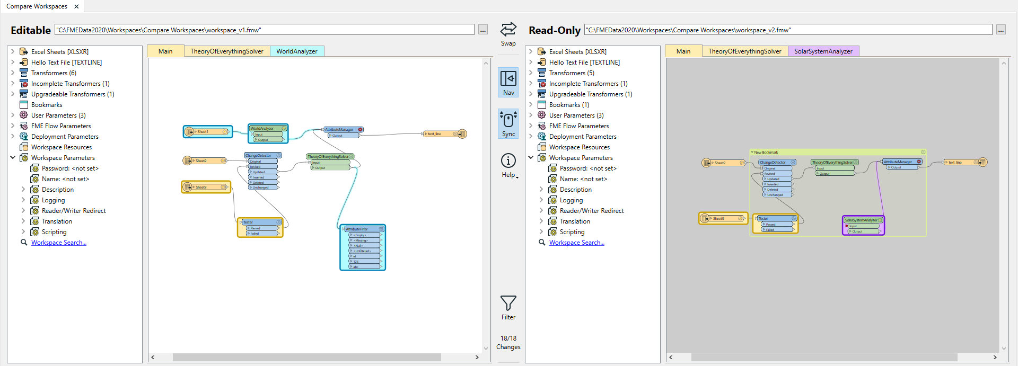Click the Excel Sheets reader icon in Editable tree
The width and height of the screenshot is (1018, 366).
(24, 51)
